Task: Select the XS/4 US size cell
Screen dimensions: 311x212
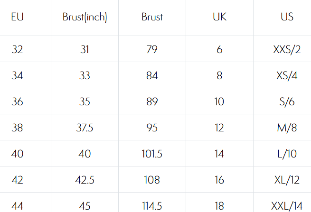Action: (x=287, y=75)
